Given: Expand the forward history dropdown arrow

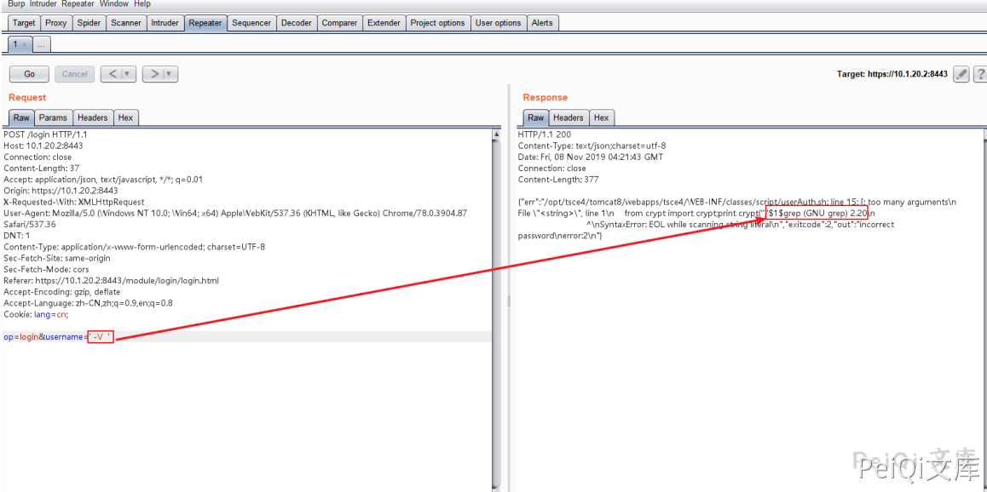Looking at the screenshot, I should [x=170, y=74].
